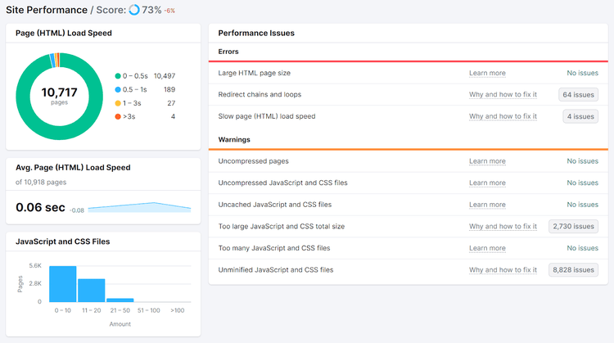Image resolution: width=614 pixels, height=343 pixels.
Task: Open Why and how to fix Unminified JavaScript files
Action: tap(503, 270)
